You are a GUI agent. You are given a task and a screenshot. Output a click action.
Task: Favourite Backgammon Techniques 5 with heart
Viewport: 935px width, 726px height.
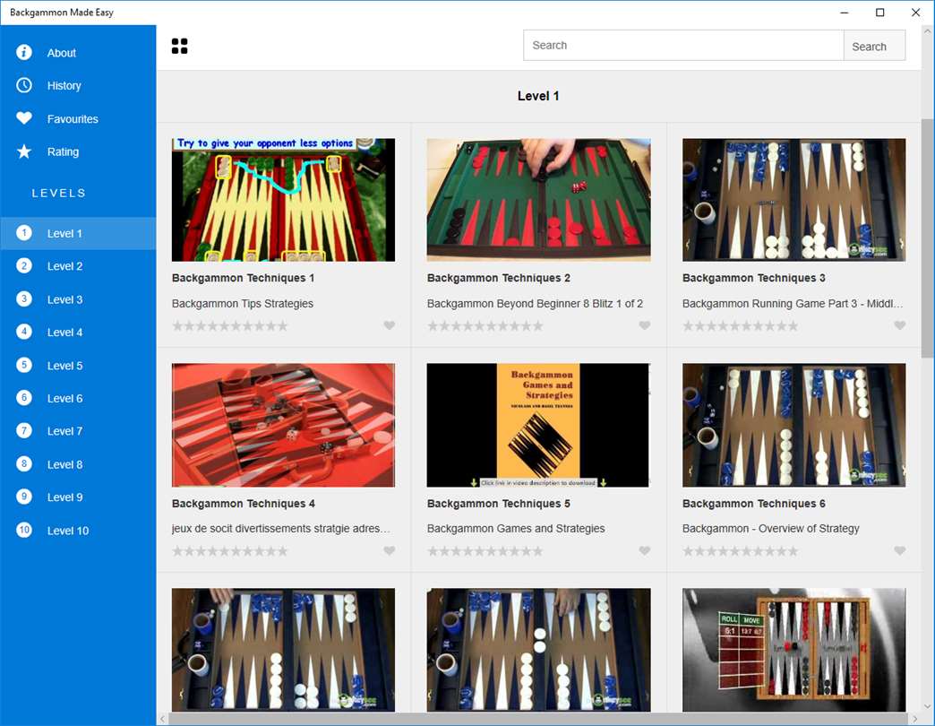(x=644, y=550)
